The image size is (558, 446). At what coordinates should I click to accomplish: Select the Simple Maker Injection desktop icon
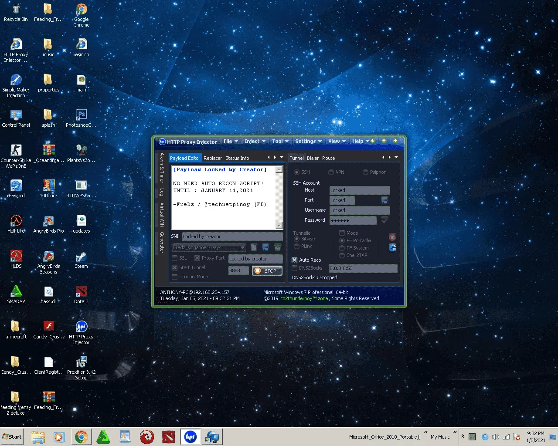coord(16,86)
